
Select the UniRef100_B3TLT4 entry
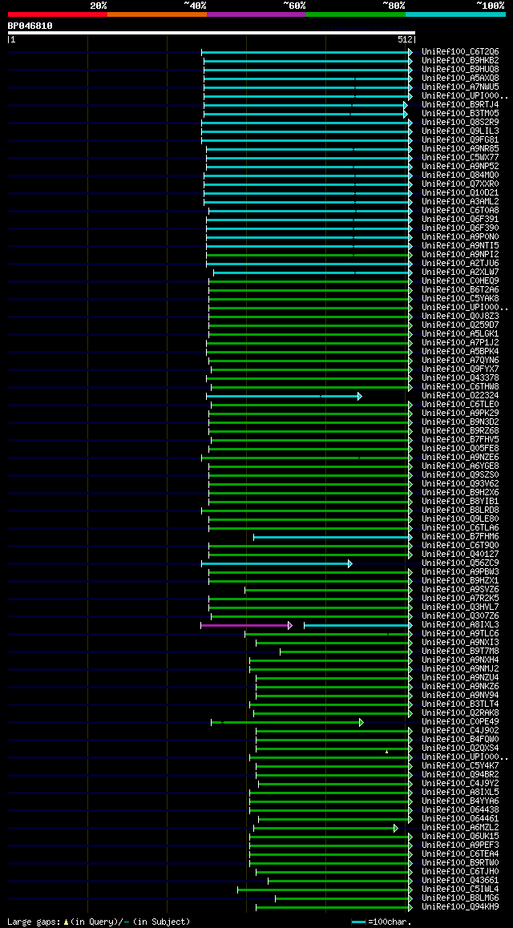tap(460, 704)
